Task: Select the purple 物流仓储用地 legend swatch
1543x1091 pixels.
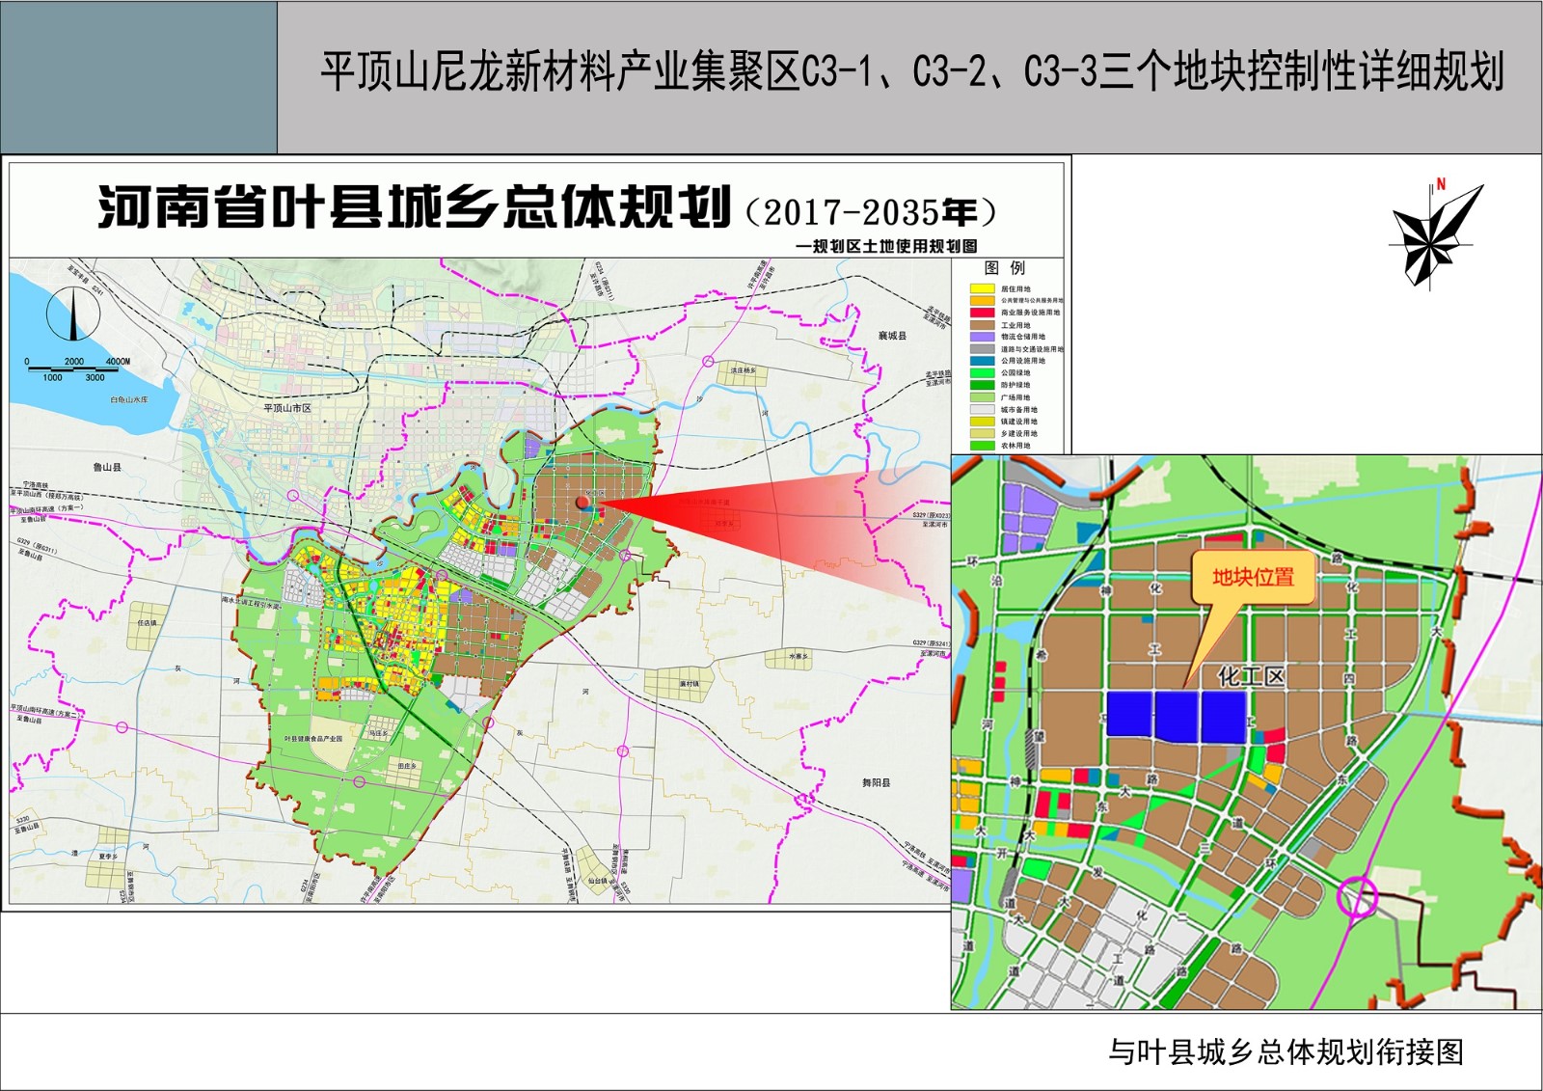Action: coord(982,337)
